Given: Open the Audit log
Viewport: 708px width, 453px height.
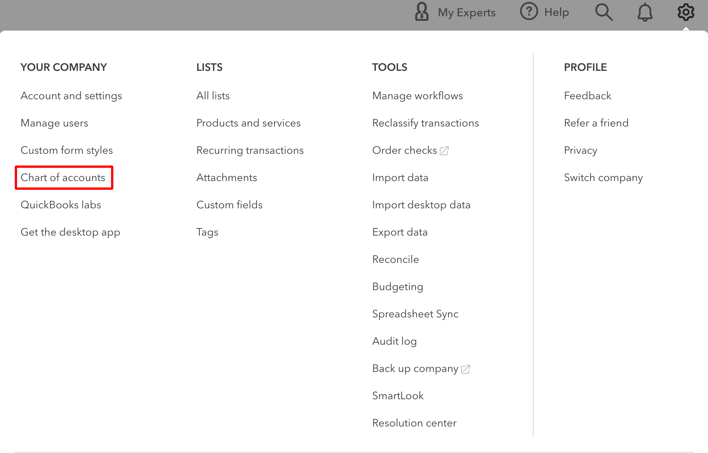Looking at the screenshot, I should click(x=395, y=341).
